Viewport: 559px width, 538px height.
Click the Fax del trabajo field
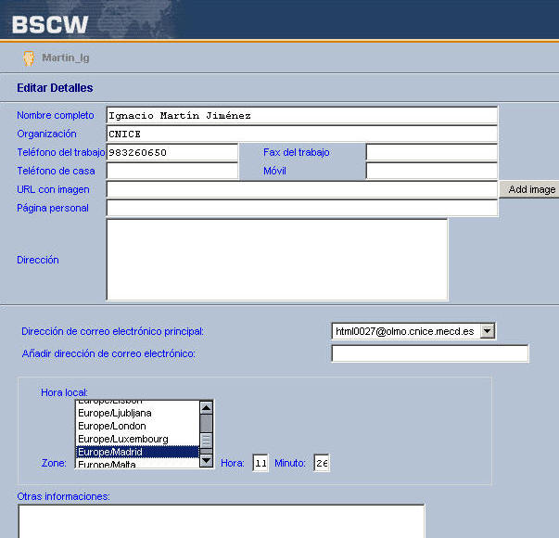(x=431, y=152)
